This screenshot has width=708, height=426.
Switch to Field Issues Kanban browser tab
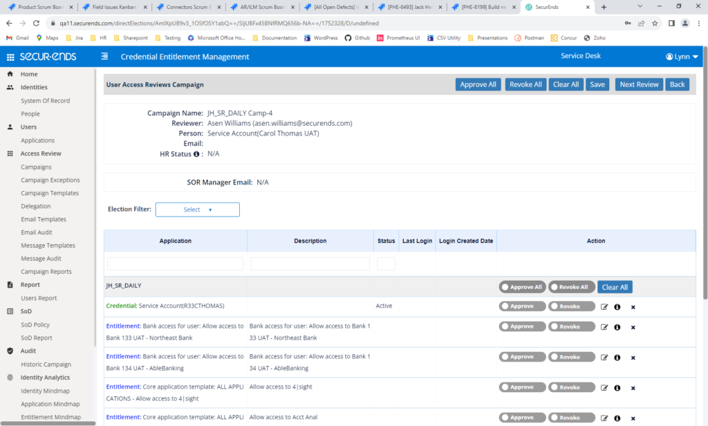pyautogui.click(x=115, y=7)
